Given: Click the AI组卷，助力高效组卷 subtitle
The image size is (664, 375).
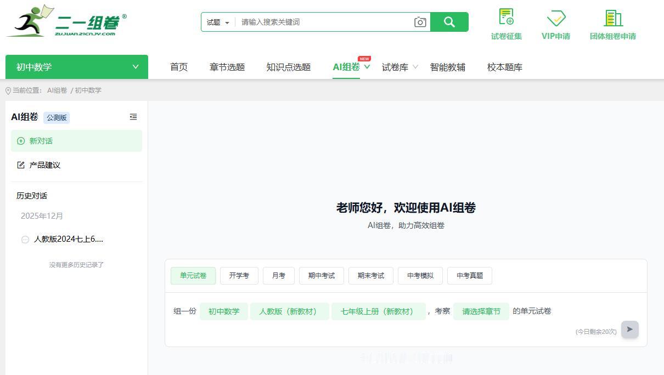Looking at the screenshot, I should coord(406,225).
